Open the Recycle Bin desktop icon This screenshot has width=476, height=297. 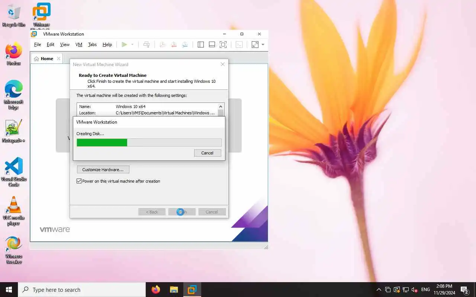14,16
